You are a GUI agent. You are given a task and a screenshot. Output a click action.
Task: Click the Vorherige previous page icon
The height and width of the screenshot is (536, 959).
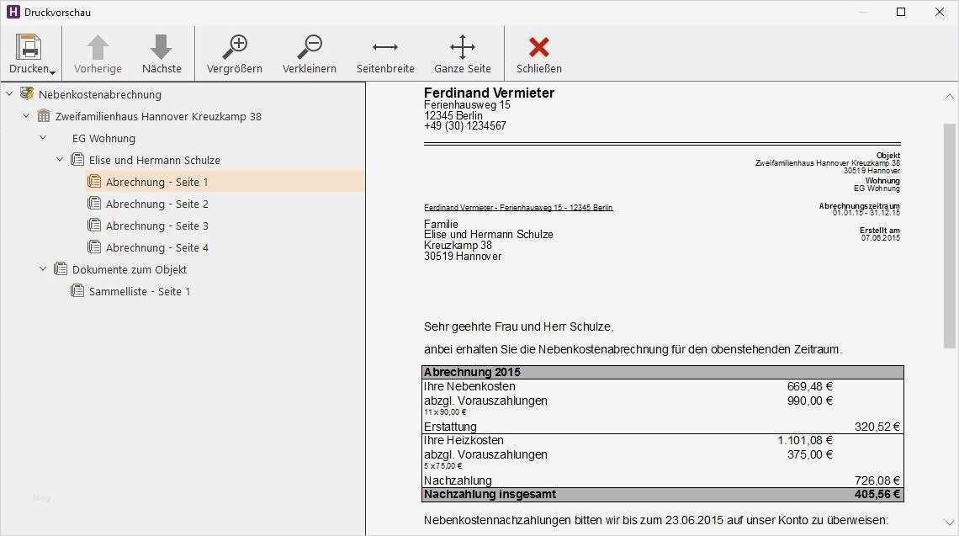coord(97,46)
